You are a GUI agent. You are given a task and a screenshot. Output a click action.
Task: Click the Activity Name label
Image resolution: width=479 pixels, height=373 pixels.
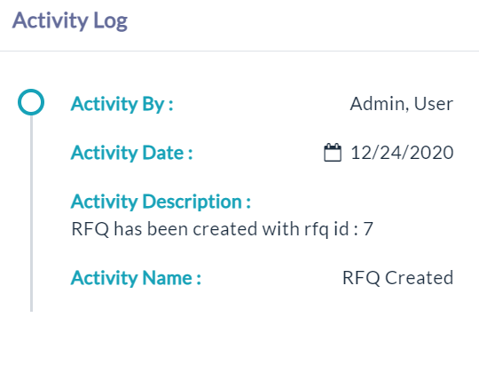pyautogui.click(x=136, y=278)
